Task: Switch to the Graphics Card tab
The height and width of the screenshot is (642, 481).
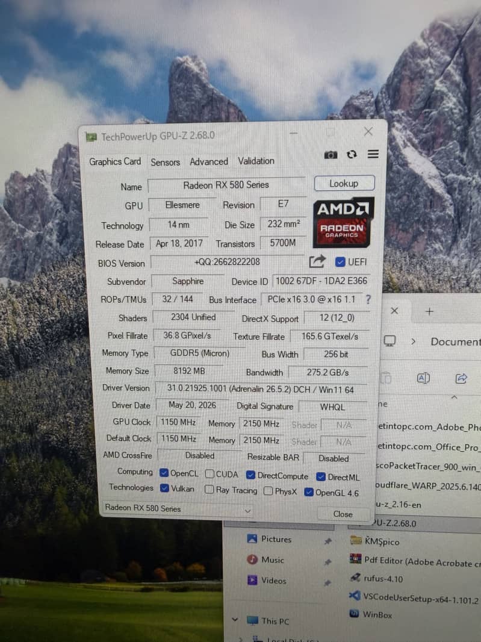Action: tap(115, 162)
